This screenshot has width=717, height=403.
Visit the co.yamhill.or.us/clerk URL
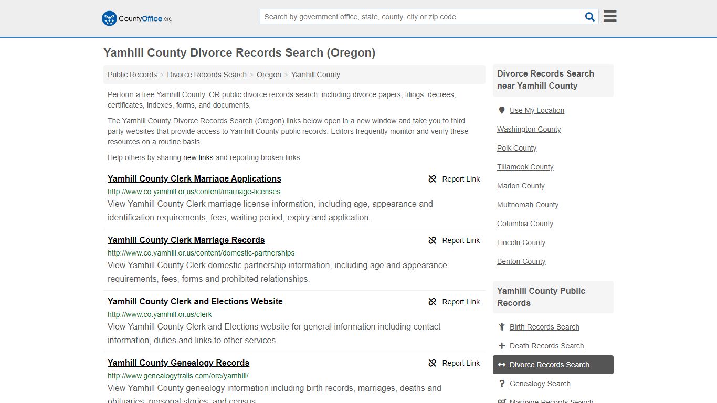coord(160,314)
